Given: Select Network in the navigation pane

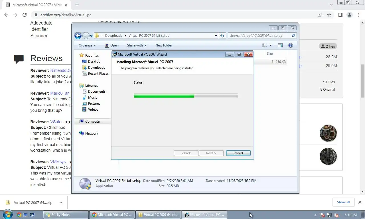Looking at the screenshot, I should click(x=89, y=133).
